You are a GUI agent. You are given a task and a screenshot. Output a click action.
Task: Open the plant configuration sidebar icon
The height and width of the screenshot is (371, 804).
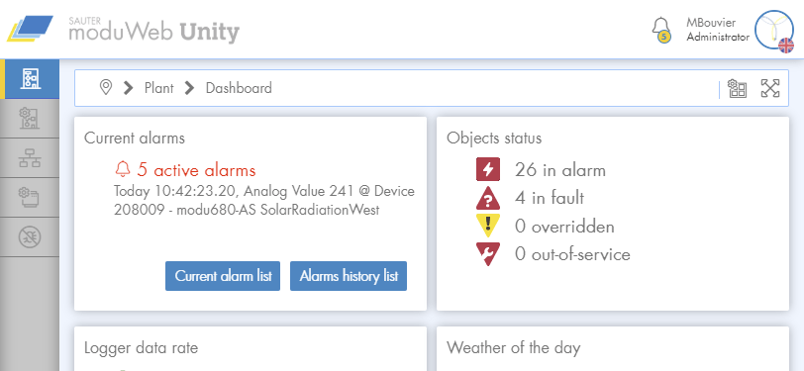pyautogui.click(x=30, y=119)
